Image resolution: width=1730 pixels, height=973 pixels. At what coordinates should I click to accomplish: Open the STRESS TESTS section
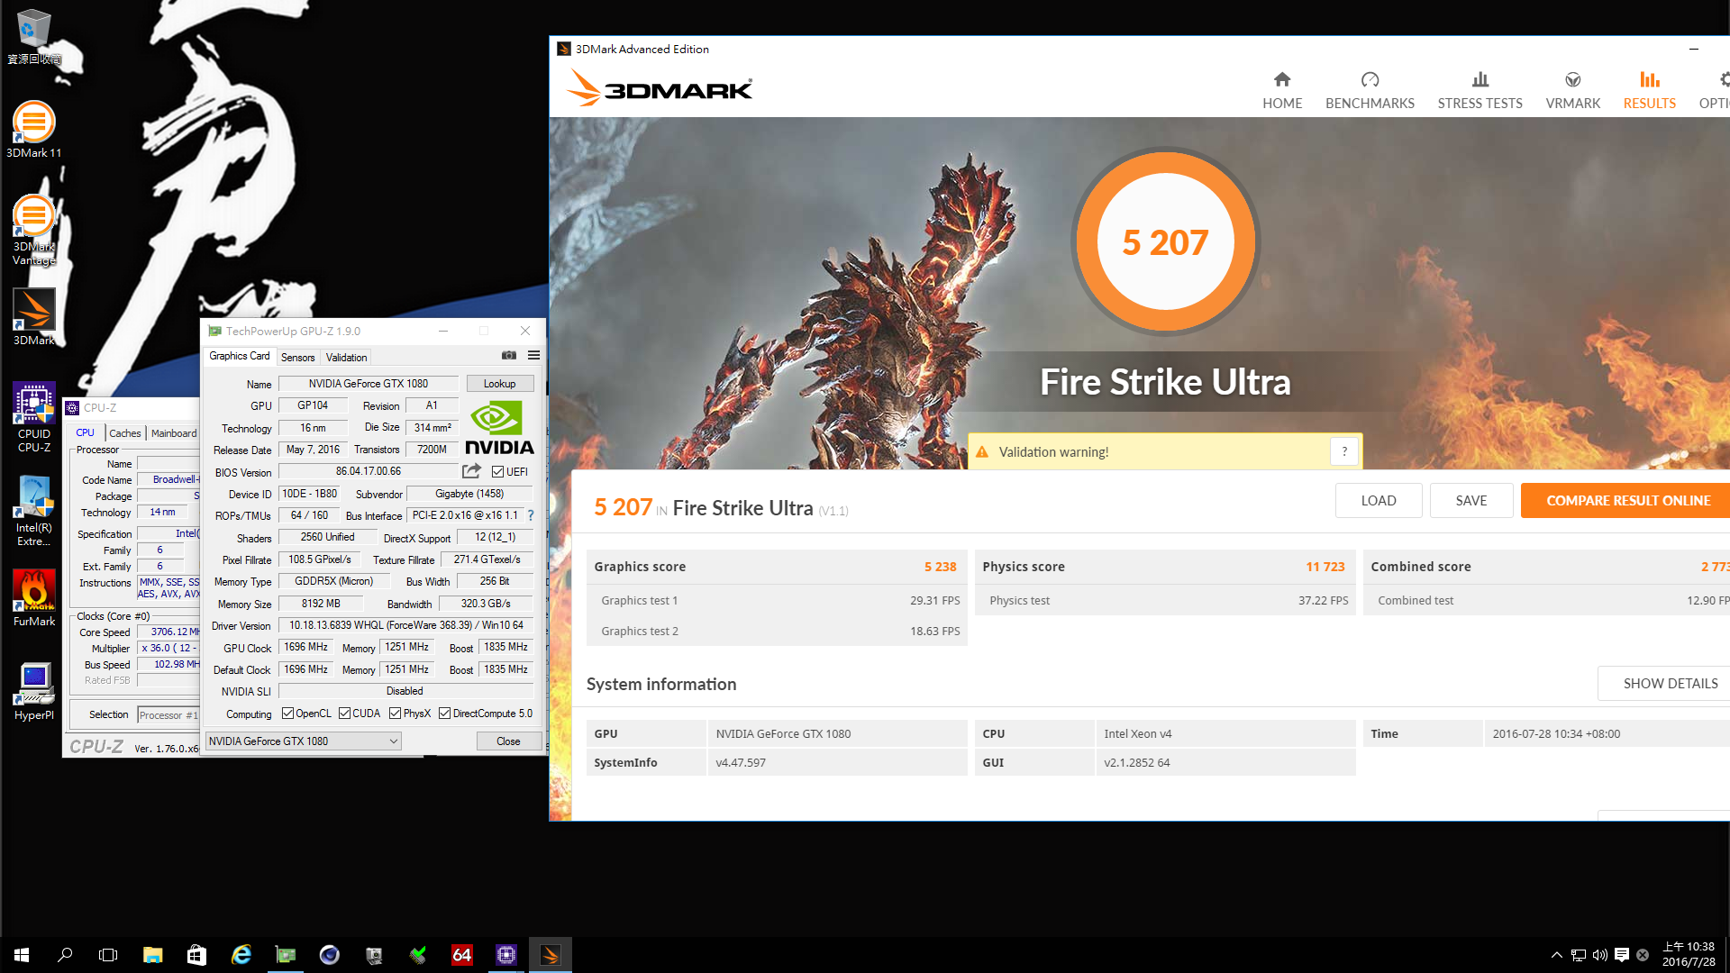point(1480,91)
